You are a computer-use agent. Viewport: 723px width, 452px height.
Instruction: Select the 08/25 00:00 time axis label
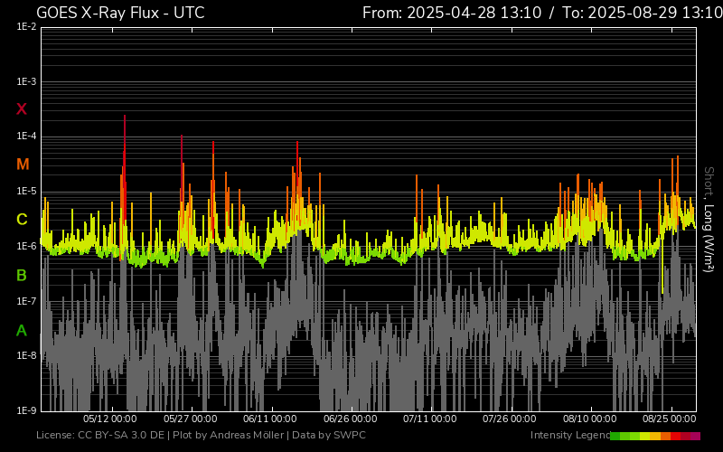tap(669, 419)
